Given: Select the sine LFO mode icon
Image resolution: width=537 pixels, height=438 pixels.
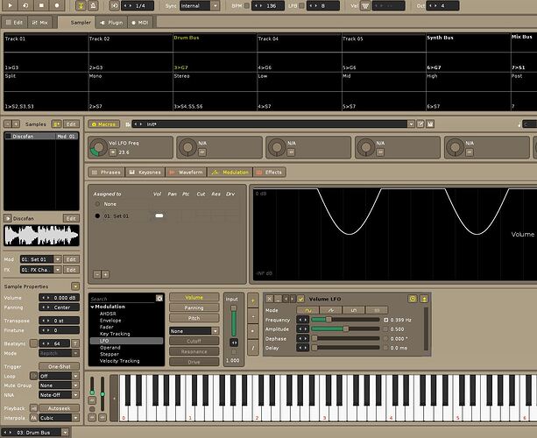Looking at the screenshot, I should 307,310.
